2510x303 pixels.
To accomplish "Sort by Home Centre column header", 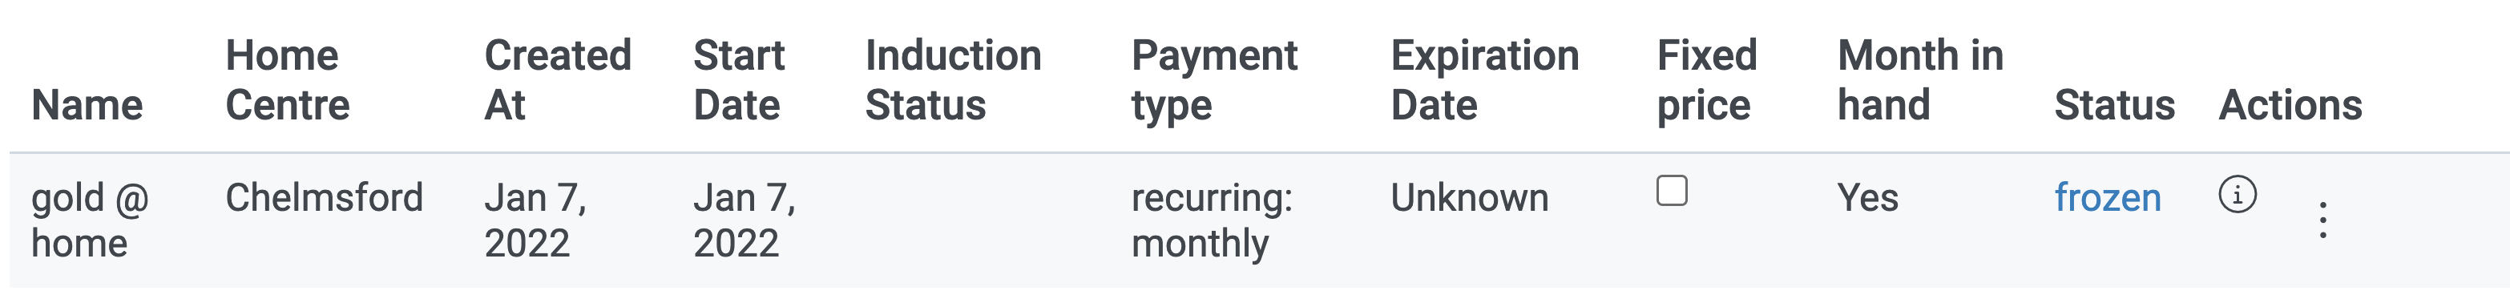I will tap(288, 80).
